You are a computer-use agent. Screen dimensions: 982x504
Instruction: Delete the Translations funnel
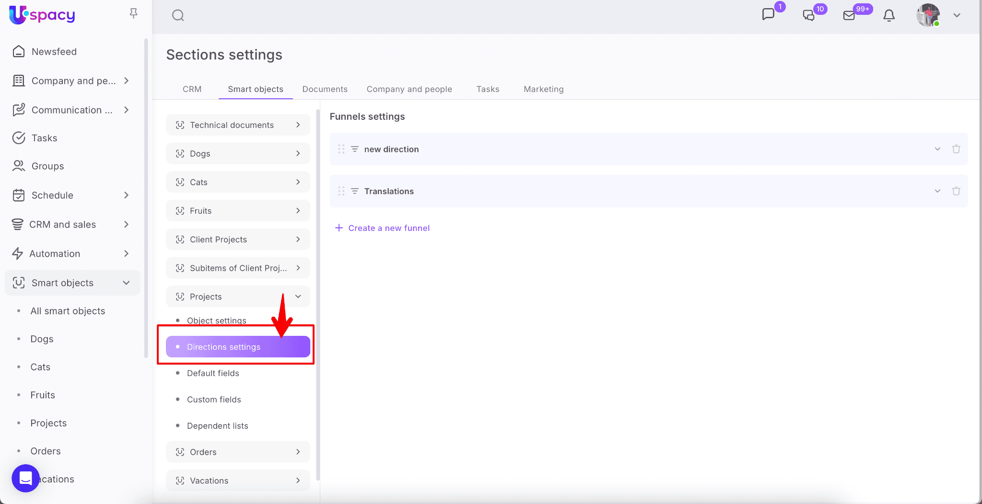[956, 191]
